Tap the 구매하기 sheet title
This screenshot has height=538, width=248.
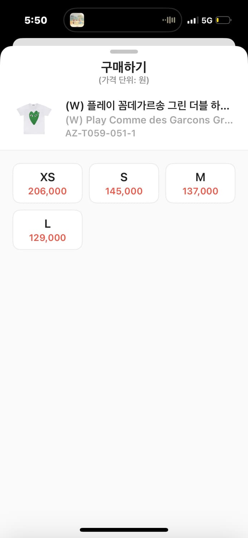point(124,67)
